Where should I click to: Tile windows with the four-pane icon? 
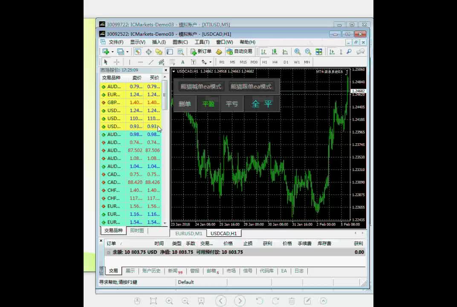click(319, 52)
